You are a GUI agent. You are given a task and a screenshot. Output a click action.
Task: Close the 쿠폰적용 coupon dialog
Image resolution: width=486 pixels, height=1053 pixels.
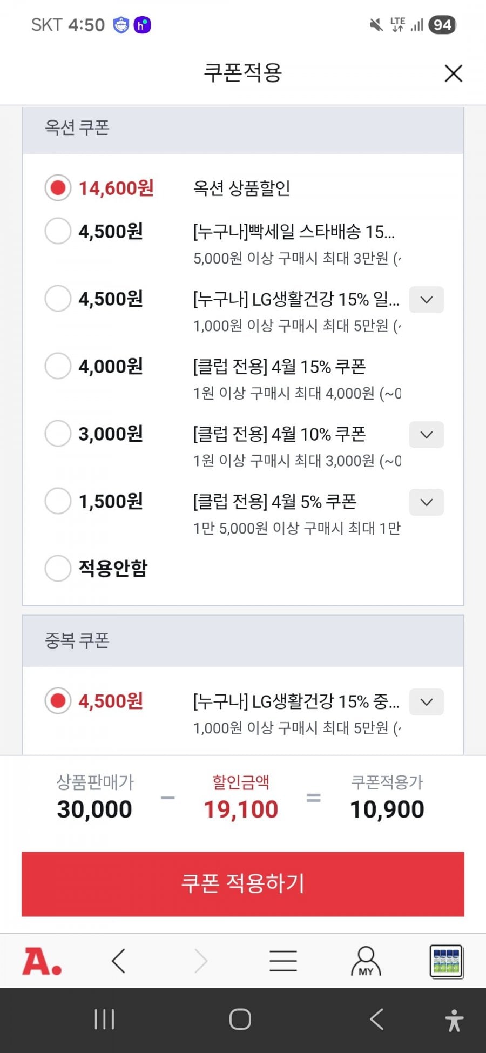(x=453, y=73)
